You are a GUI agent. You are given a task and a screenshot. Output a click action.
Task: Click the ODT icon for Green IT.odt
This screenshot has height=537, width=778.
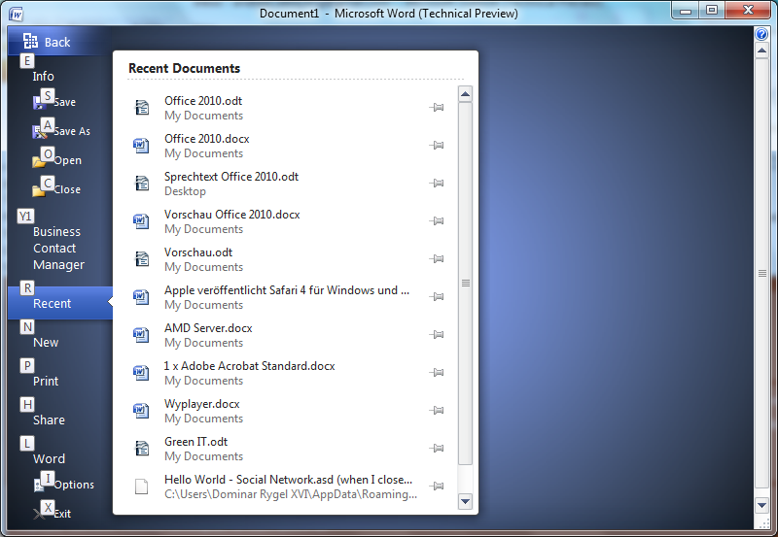point(142,448)
